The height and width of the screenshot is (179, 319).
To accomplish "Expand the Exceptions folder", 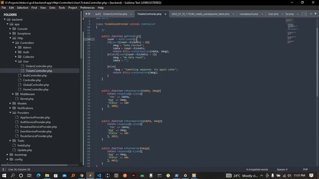I will (10, 33).
